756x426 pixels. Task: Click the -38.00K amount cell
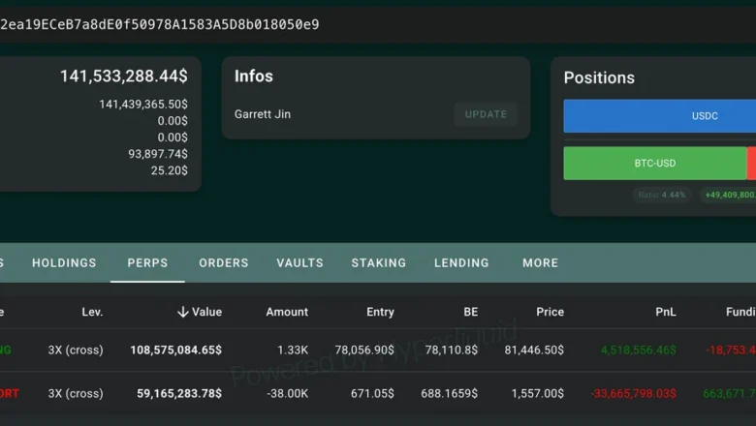pyautogui.click(x=287, y=393)
